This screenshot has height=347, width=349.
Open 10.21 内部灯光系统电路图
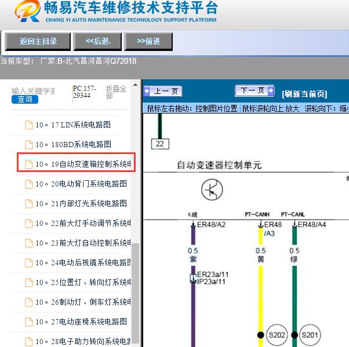coord(81,204)
